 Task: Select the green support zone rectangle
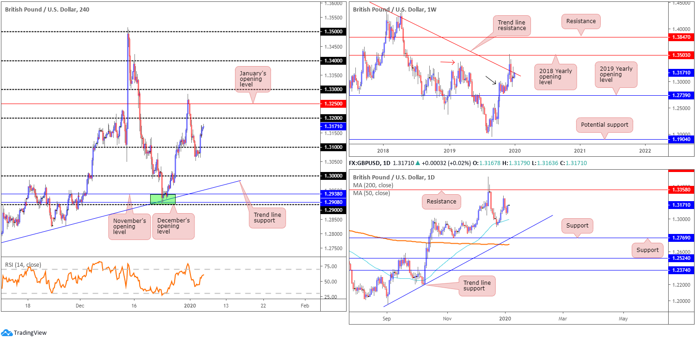coord(163,199)
